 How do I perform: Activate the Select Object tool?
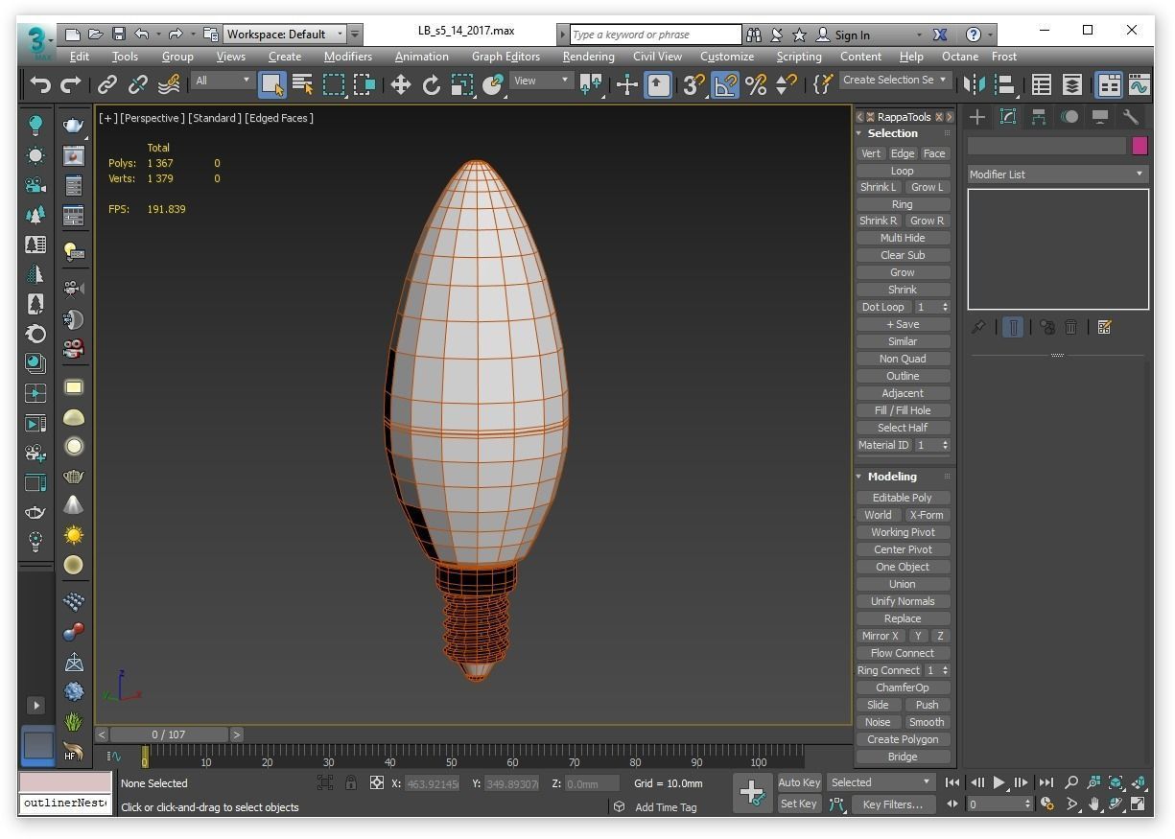coord(272,84)
